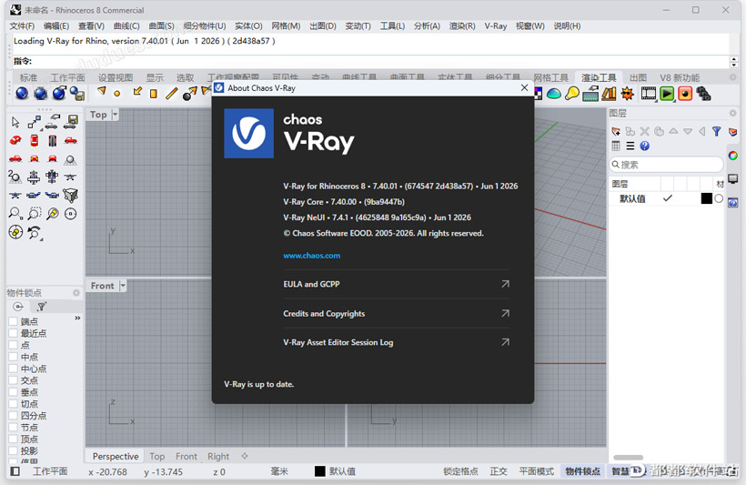Open V-Ray Asset Editor Session Log arrow

tap(505, 342)
